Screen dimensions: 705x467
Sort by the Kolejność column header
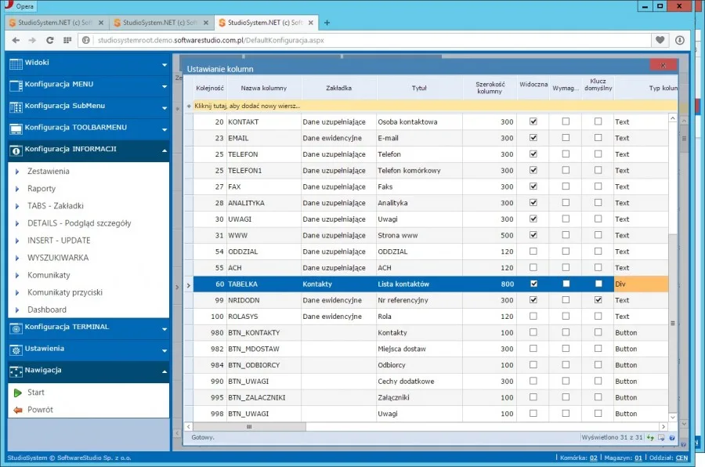tap(209, 89)
